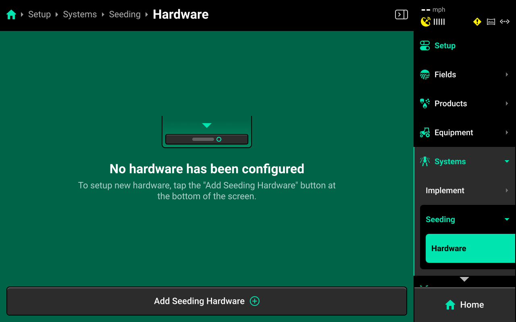
Task: Click the field coverage status icon
Action: click(491, 22)
